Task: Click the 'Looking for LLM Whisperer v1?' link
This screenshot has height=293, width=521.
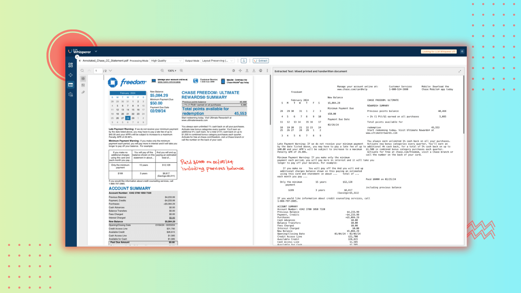Action: coord(439,52)
